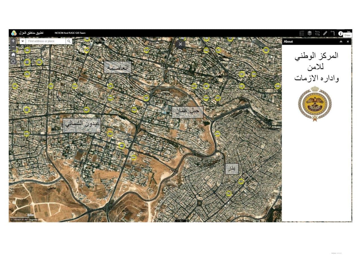The width and height of the screenshot is (361, 255).
Task: Dismiss the circular X button on map
Action: [180, 44]
